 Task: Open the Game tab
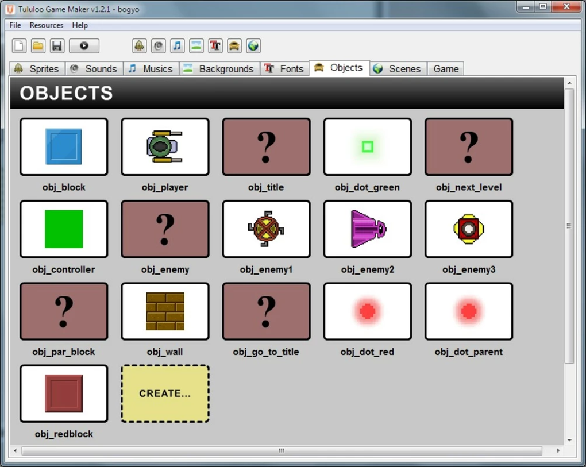point(445,69)
